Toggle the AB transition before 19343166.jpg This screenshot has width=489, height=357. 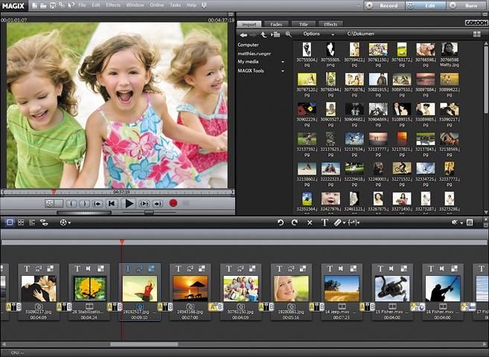coord(164,306)
